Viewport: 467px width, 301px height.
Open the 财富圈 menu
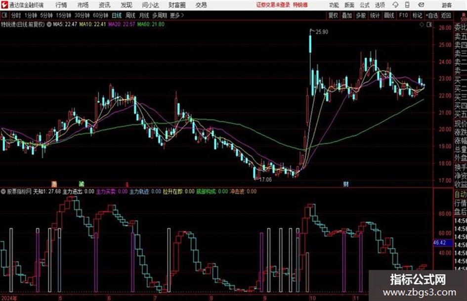177,5
